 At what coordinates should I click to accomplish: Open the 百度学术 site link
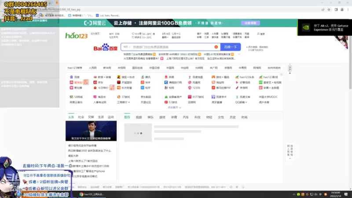(x=219, y=97)
